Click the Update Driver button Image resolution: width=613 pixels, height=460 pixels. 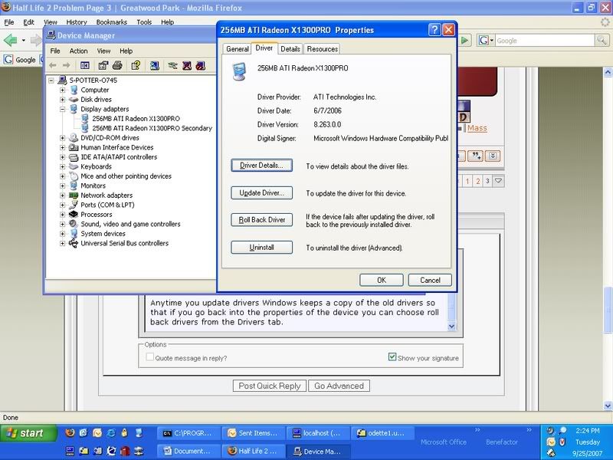pos(261,193)
